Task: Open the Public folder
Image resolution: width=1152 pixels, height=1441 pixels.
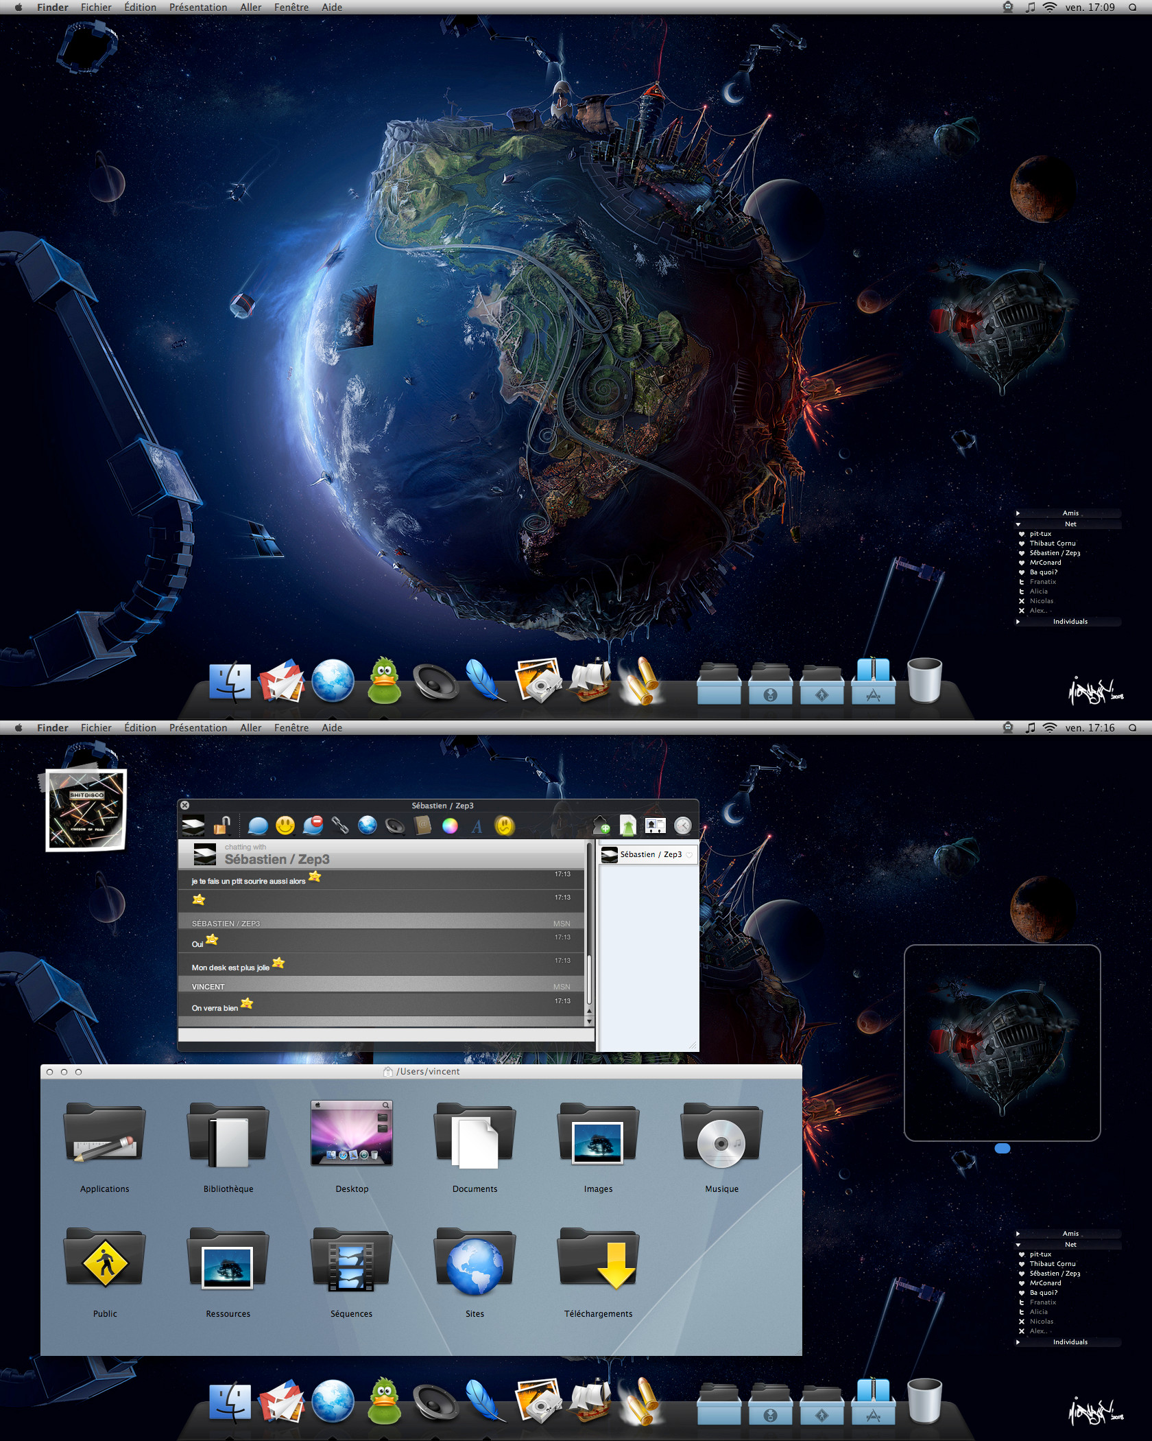Action: [104, 1272]
